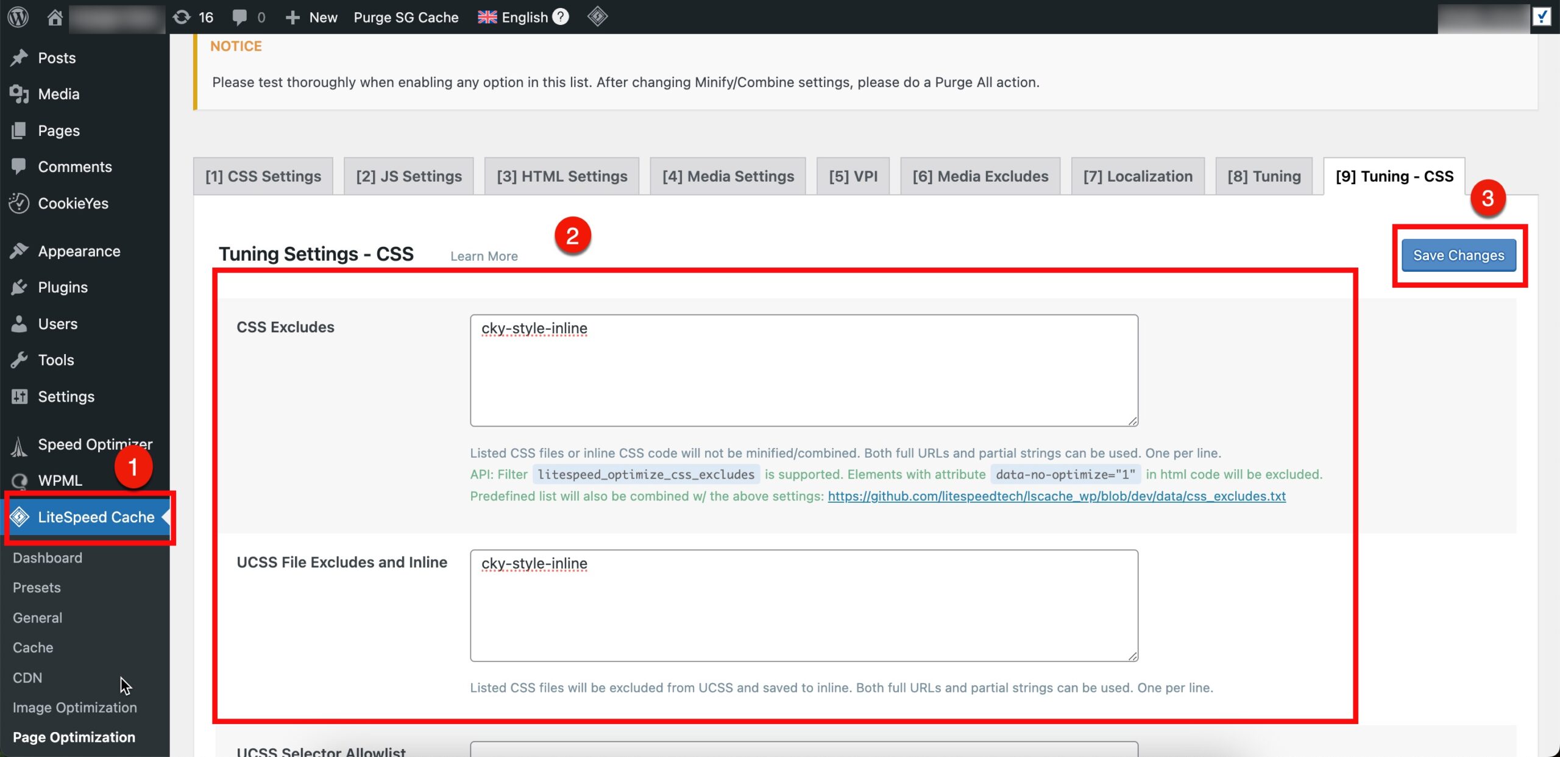Grab the UCSS File Excludes resize handle
Viewport: 1560px width, 757px height.
pos(1132,656)
